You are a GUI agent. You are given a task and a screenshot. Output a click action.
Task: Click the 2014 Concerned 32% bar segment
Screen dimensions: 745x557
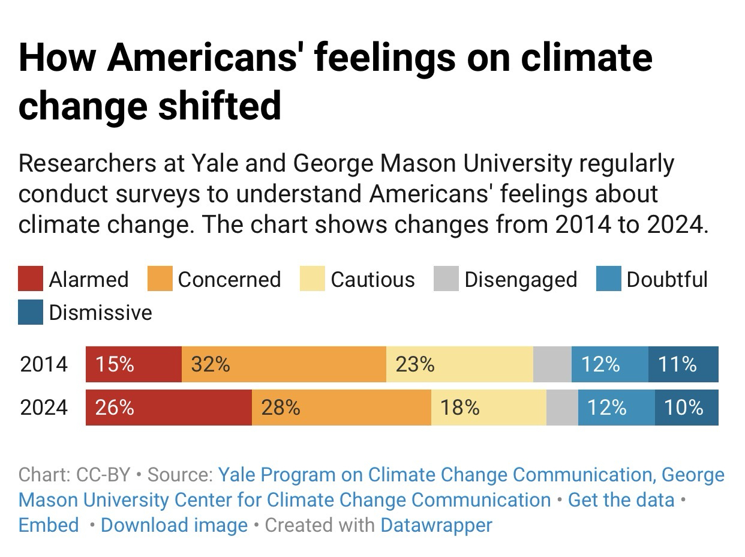284,364
